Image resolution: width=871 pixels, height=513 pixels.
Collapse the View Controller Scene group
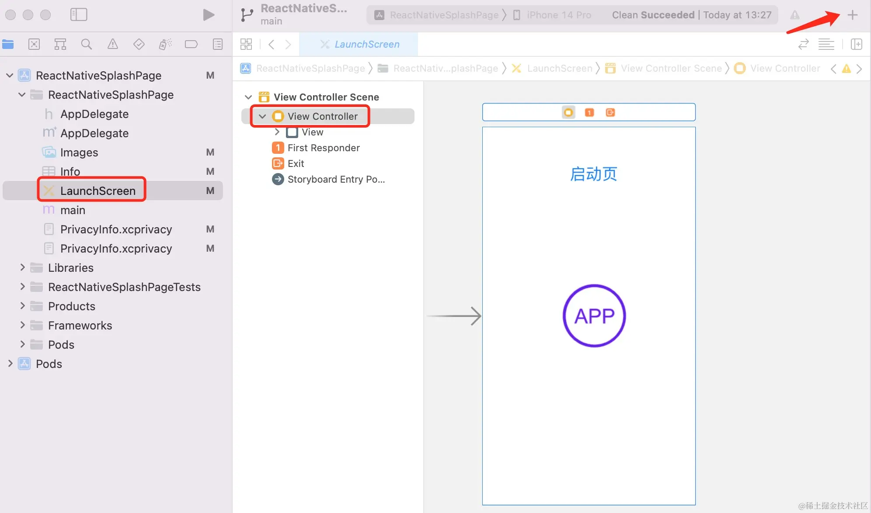pyautogui.click(x=248, y=97)
